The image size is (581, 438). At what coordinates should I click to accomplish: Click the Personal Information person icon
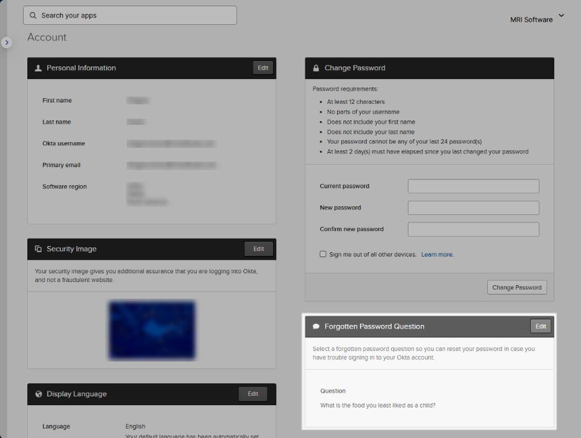click(38, 68)
